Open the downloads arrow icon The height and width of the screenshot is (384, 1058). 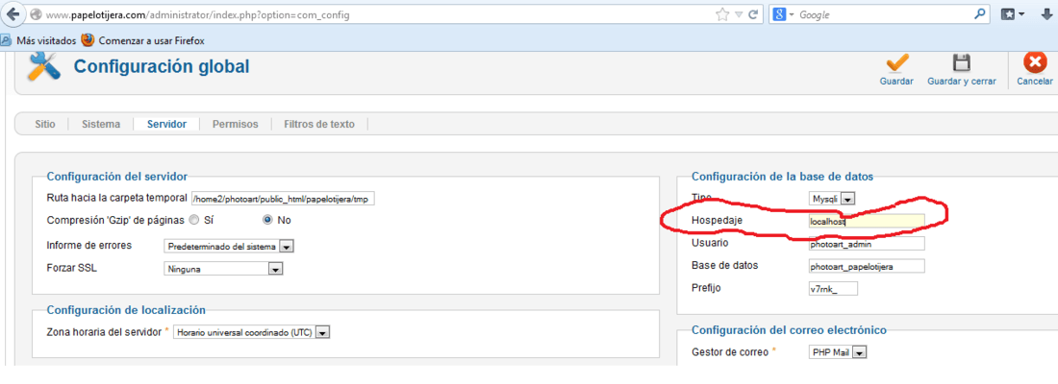click(1046, 14)
